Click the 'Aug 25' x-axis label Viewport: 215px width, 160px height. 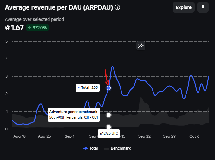coord(44,136)
